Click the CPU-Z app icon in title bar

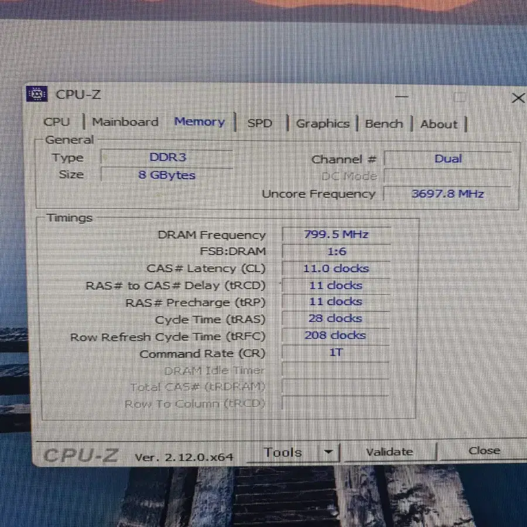(x=37, y=94)
